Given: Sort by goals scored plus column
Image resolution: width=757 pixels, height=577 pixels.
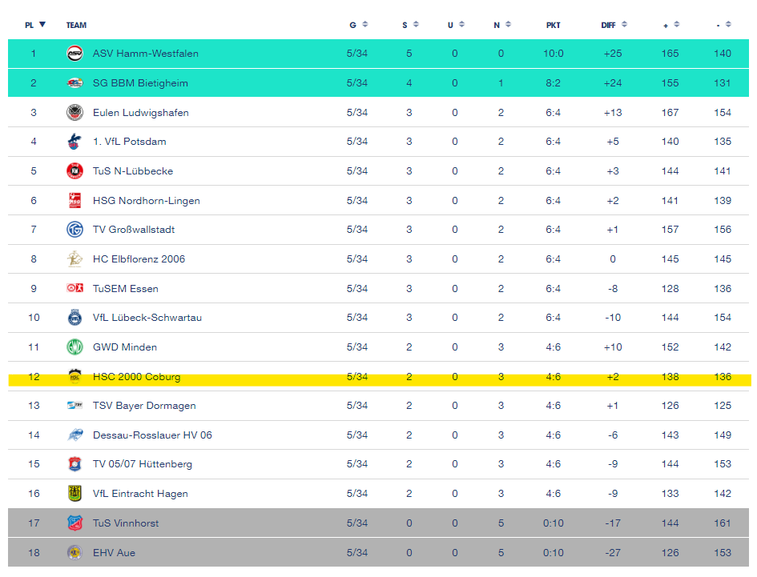Looking at the screenshot, I should pos(670,25).
